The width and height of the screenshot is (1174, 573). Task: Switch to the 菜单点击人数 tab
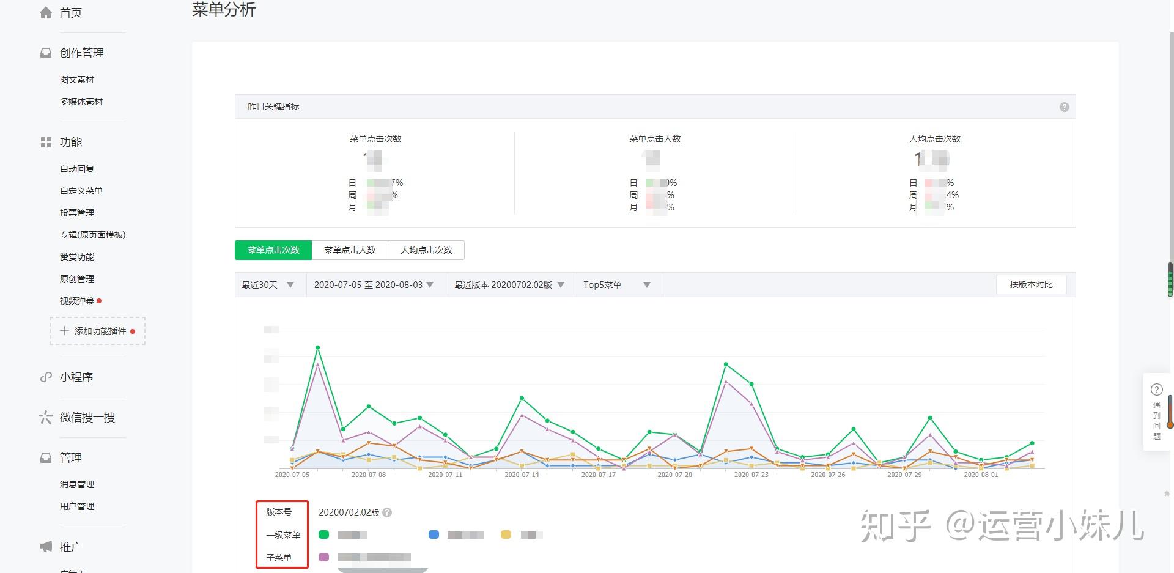click(x=350, y=250)
